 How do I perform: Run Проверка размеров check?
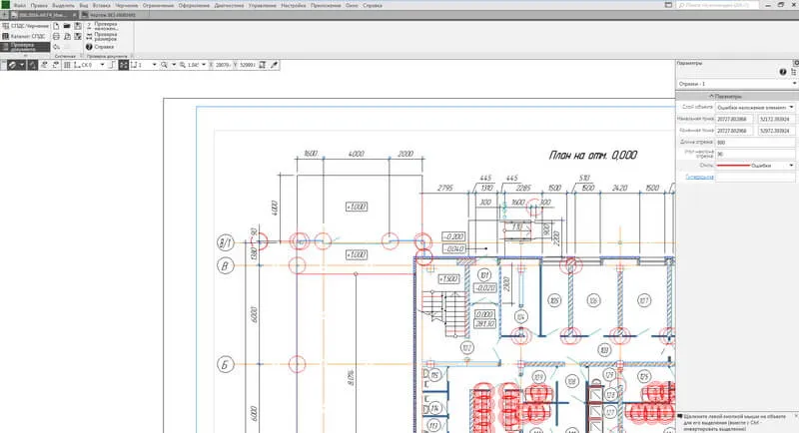coord(106,38)
